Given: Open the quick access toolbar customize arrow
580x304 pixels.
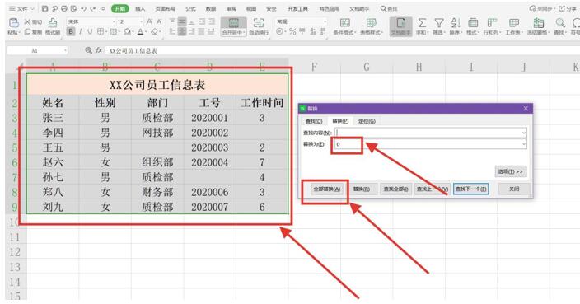Looking at the screenshot, I should point(103,8).
